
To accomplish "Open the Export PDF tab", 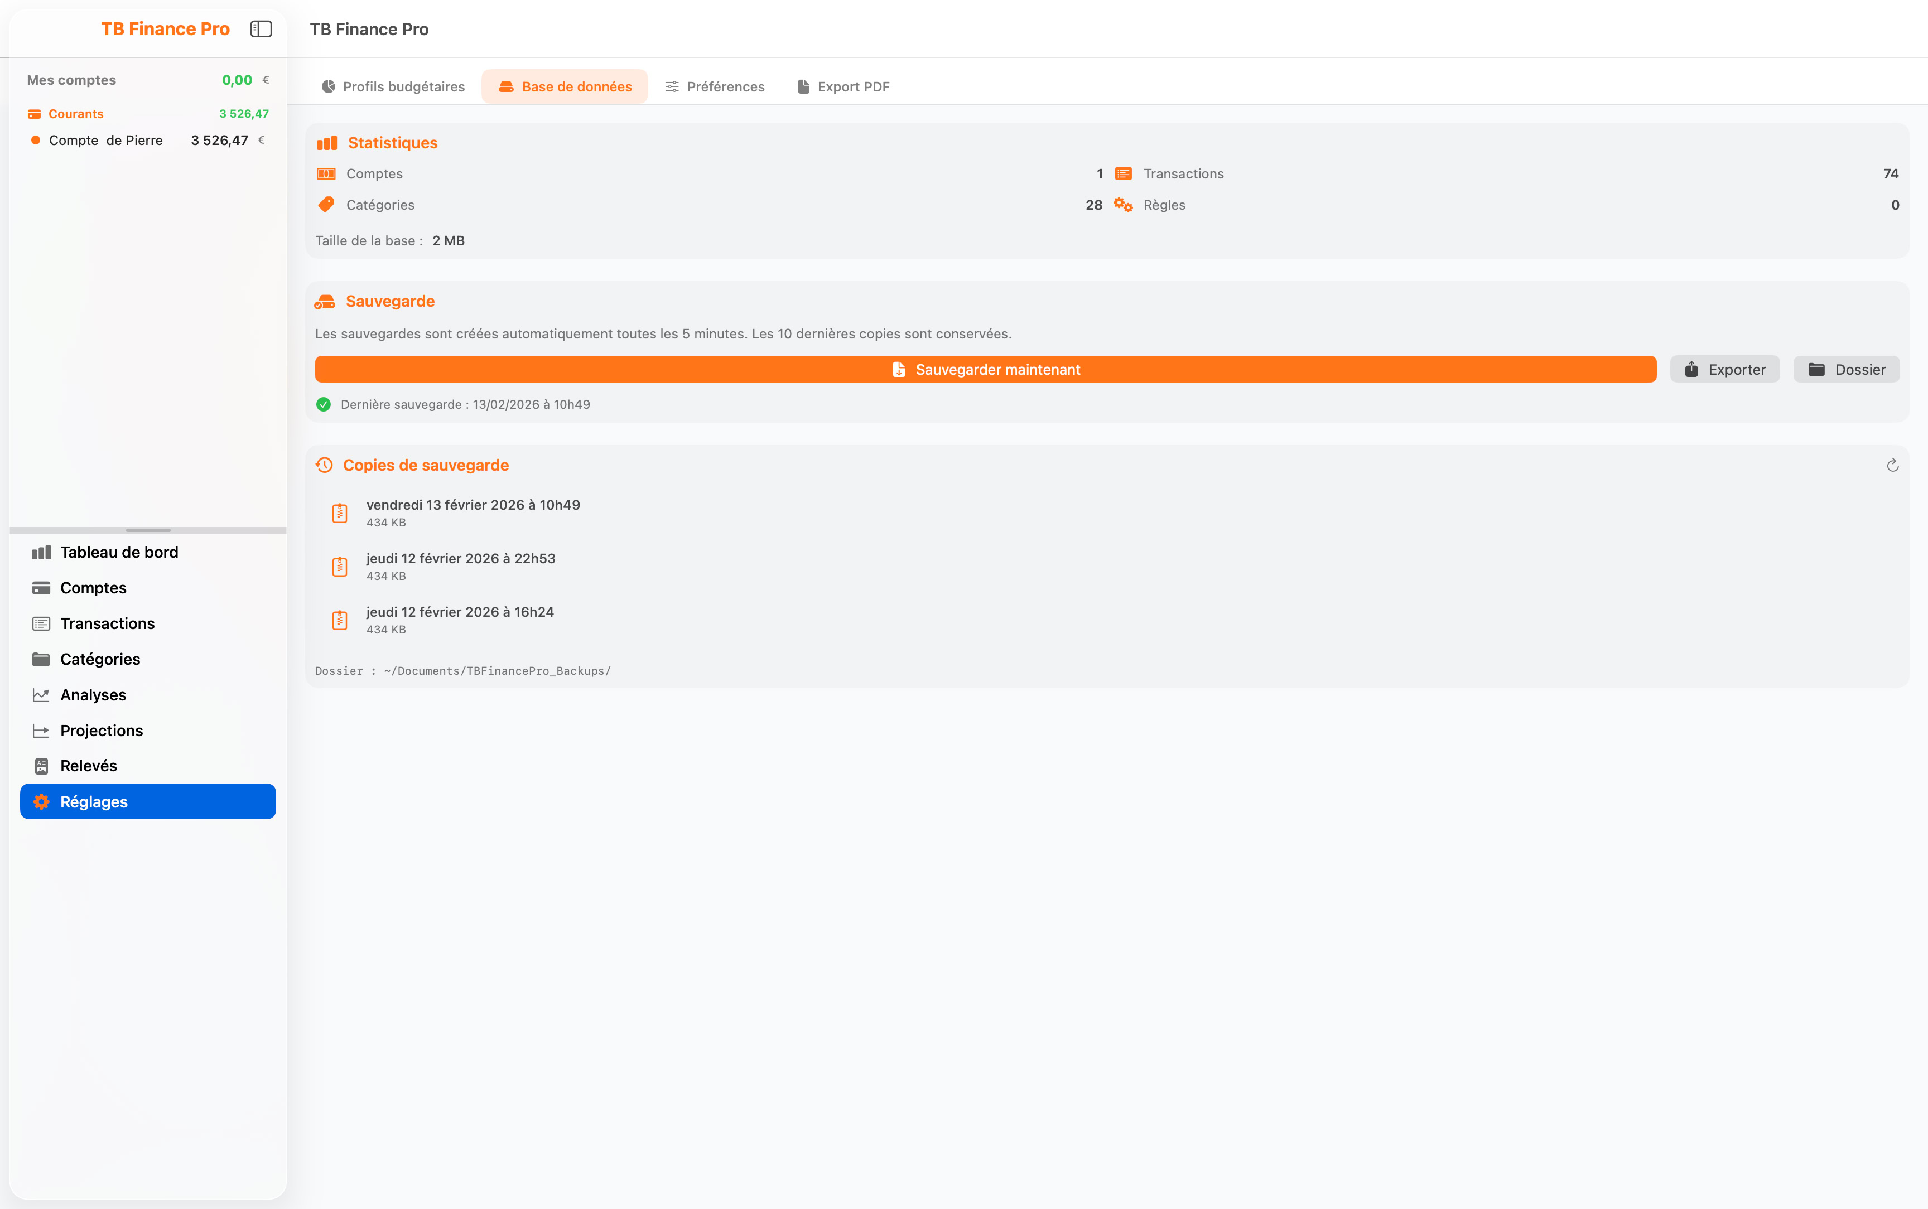I will [843, 86].
